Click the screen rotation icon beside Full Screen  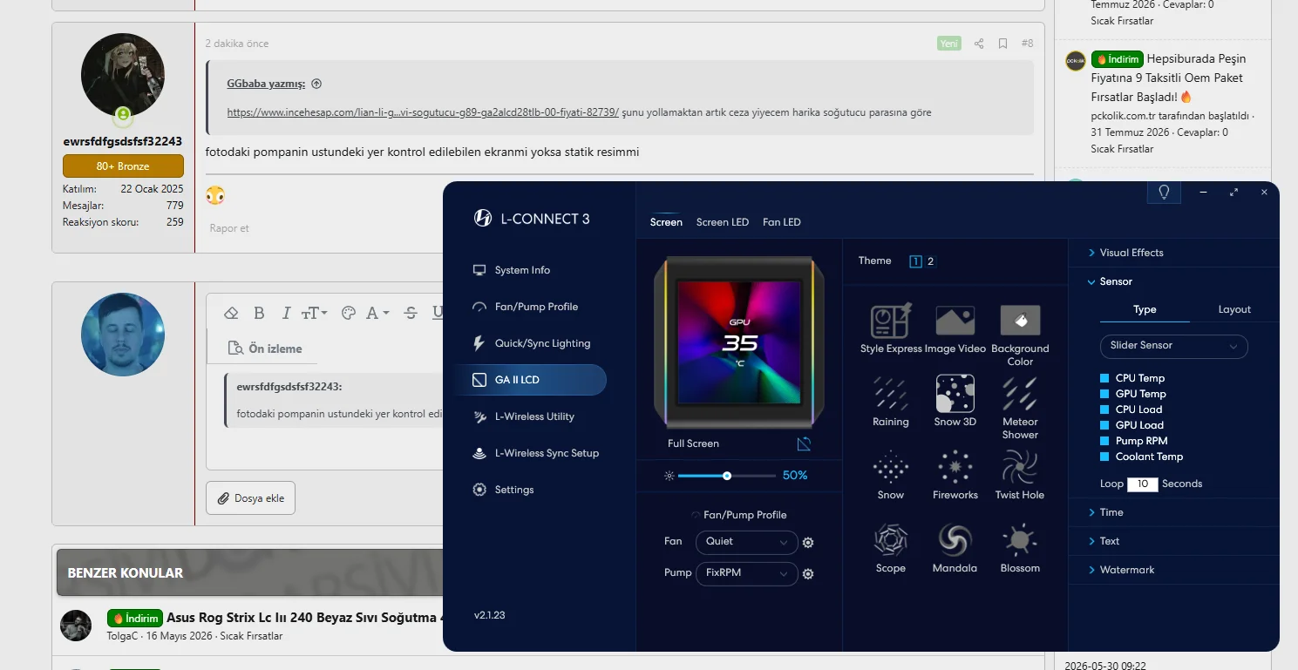click(x=804, y=443)
